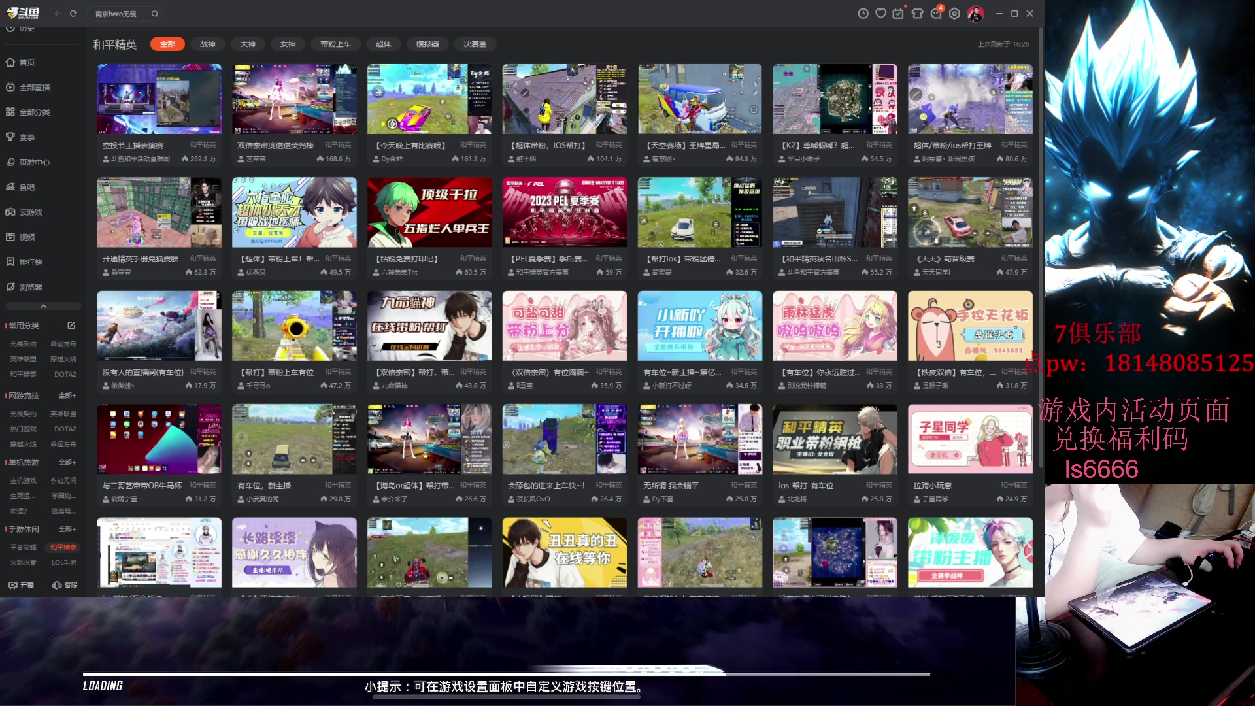Select the 大神 filter tab

coord(248,44)
